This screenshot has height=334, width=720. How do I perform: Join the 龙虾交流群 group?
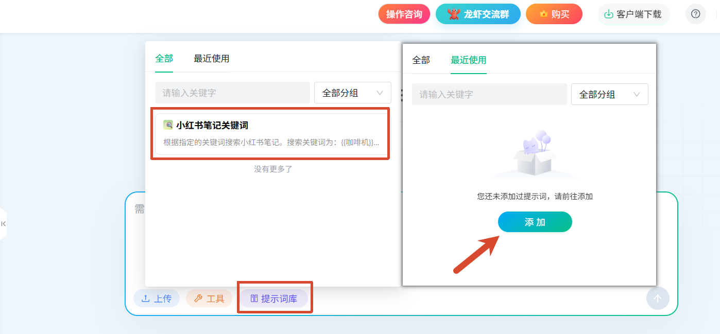click(x=478, y=14)
